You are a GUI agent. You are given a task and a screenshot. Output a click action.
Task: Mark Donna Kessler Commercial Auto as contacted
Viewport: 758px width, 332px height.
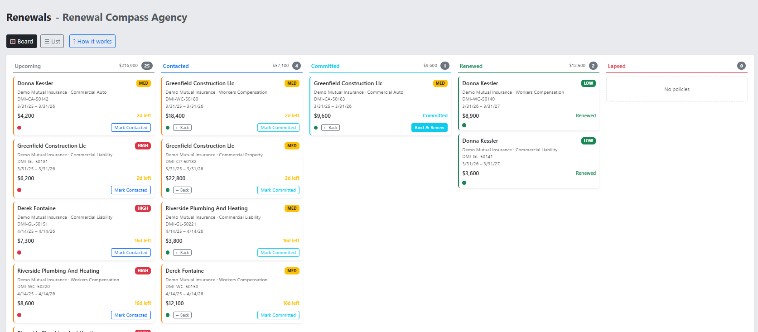131,128
